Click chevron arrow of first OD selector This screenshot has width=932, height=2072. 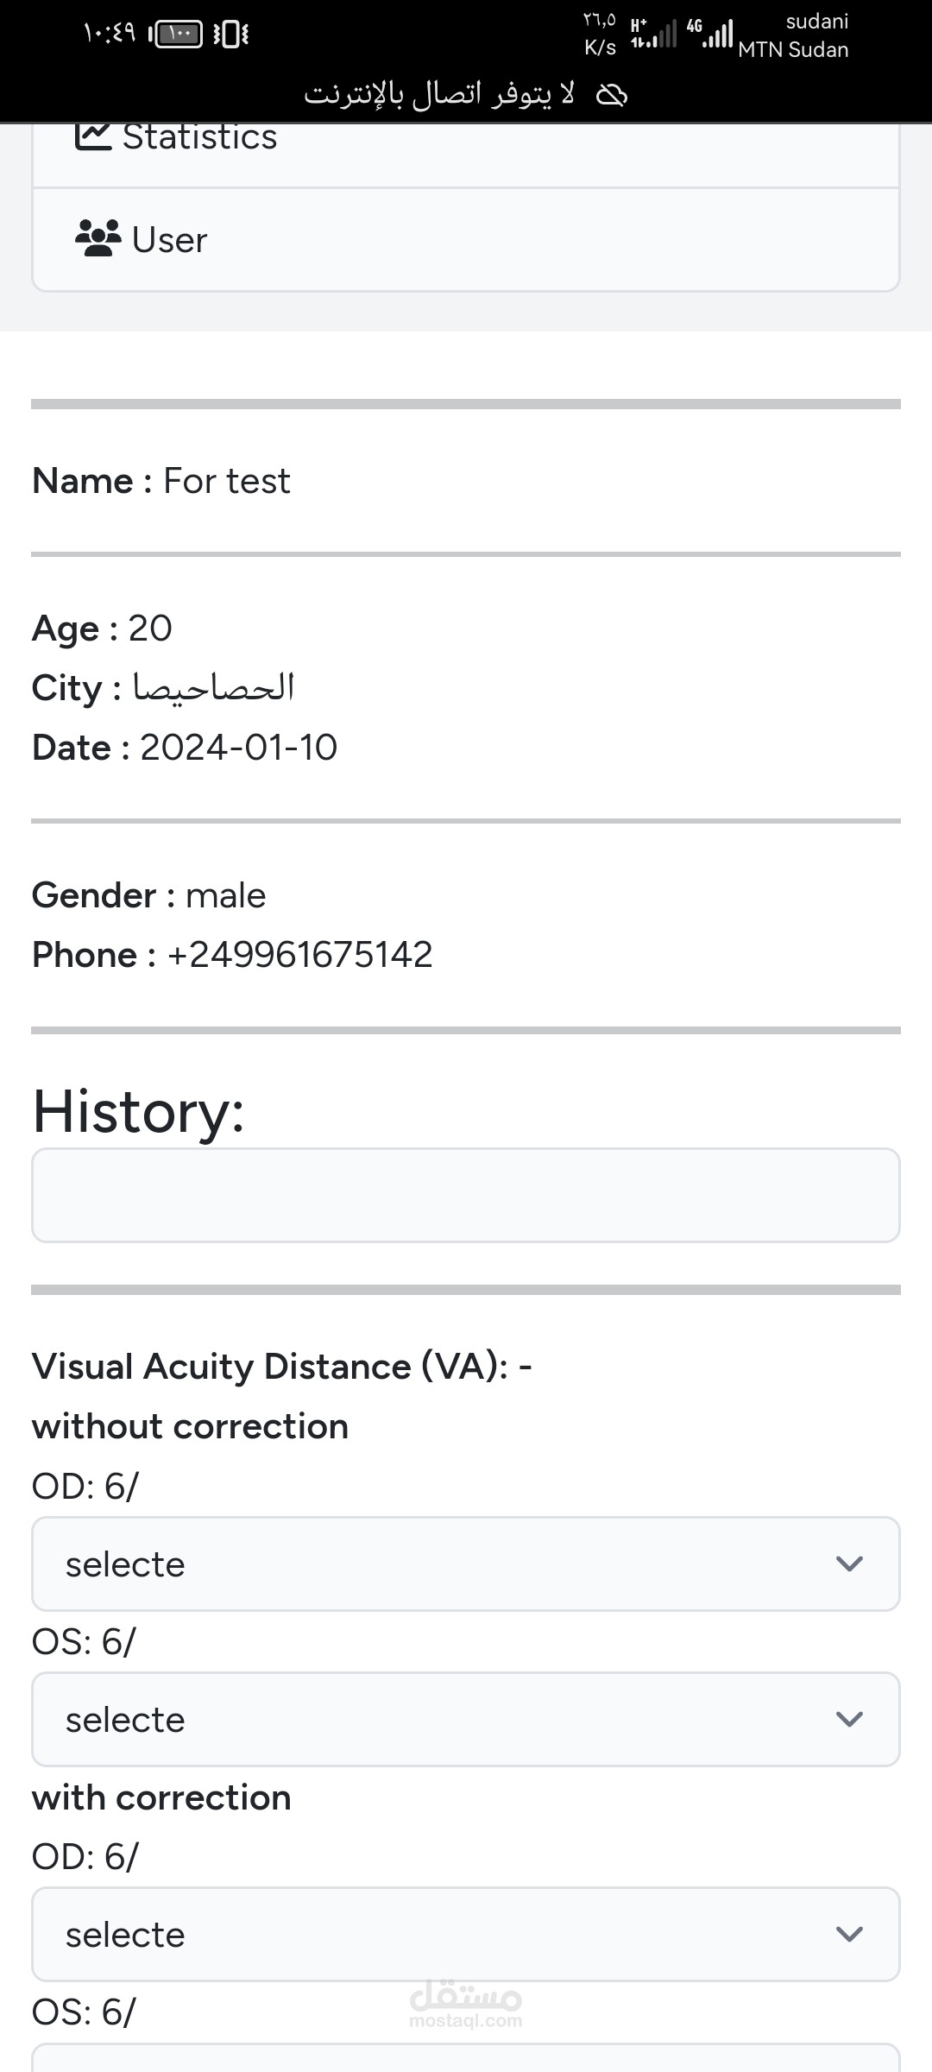point(849,1563)
